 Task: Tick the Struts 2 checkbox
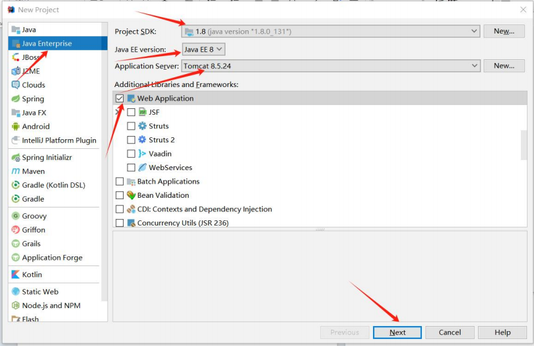(131, 140)
